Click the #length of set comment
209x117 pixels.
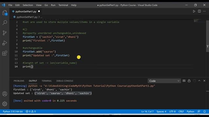50,63
